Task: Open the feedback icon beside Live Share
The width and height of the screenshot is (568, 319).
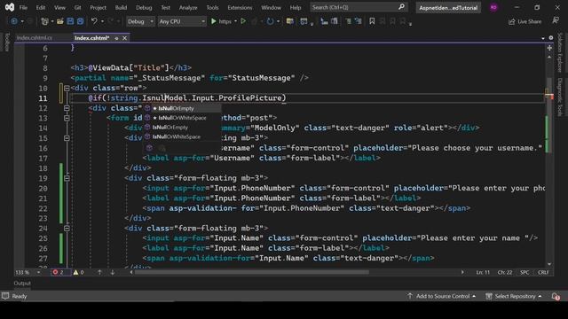Action: [556, 21]
